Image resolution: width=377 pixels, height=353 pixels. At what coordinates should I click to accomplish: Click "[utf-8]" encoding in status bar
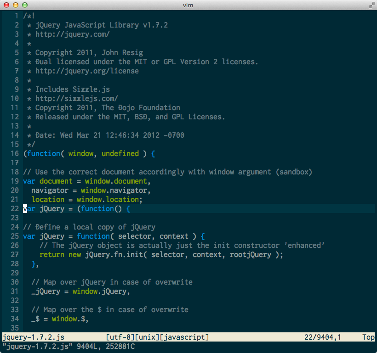click(120, 337)
